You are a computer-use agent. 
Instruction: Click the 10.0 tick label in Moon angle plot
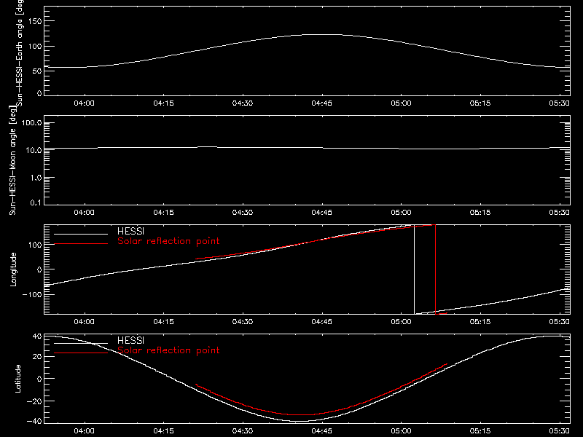pos(34,150)
